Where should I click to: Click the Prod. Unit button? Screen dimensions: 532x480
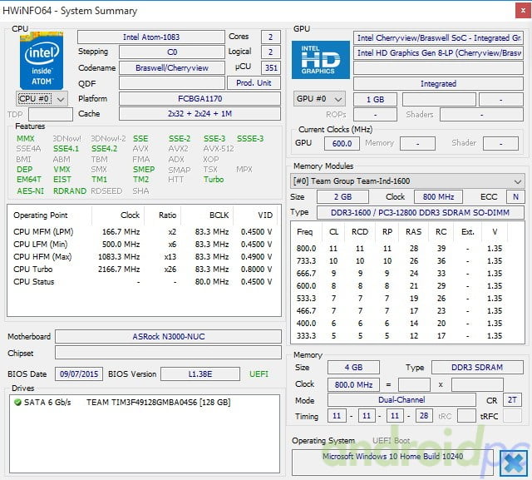click(254, 83)
